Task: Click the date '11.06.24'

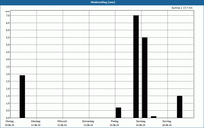Action: (x=36, y=125)
